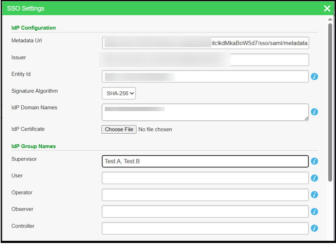Select the Controller group field
Viewport: 336px width, 244px height.
click(205, 228)
